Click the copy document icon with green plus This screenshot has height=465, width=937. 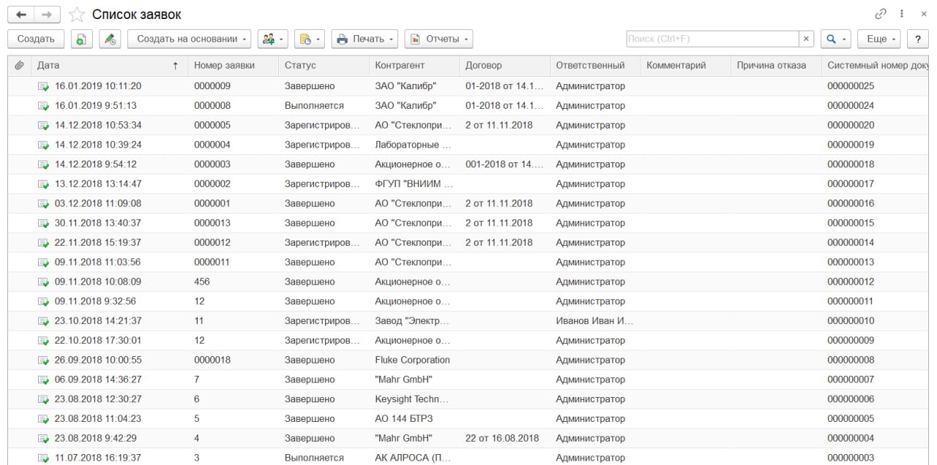[x=81, y=39]
